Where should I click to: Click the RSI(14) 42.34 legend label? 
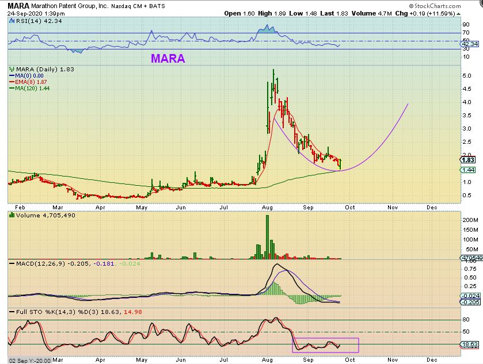click(39, 21)
